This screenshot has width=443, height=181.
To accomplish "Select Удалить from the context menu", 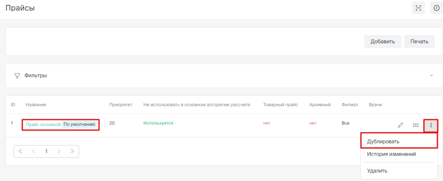I will tap(377, 171).
